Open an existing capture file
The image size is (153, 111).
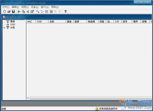click(9, 12)
